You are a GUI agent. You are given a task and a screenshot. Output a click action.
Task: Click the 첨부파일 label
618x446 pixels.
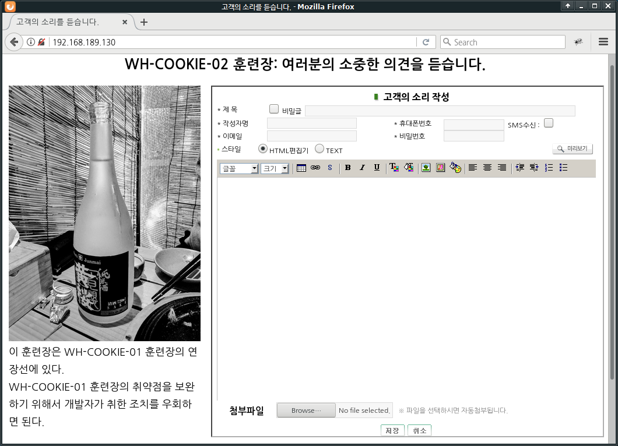pyautogui.click(x=247, y=410)
